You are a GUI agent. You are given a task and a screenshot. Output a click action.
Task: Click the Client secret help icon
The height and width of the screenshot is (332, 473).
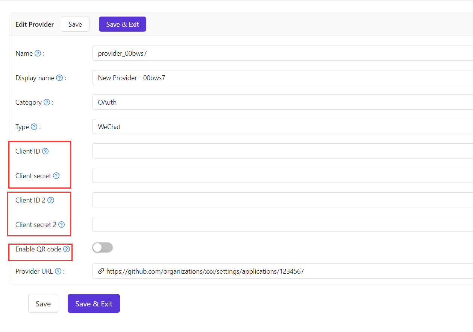pyautogui.click(x=56, y=176)
